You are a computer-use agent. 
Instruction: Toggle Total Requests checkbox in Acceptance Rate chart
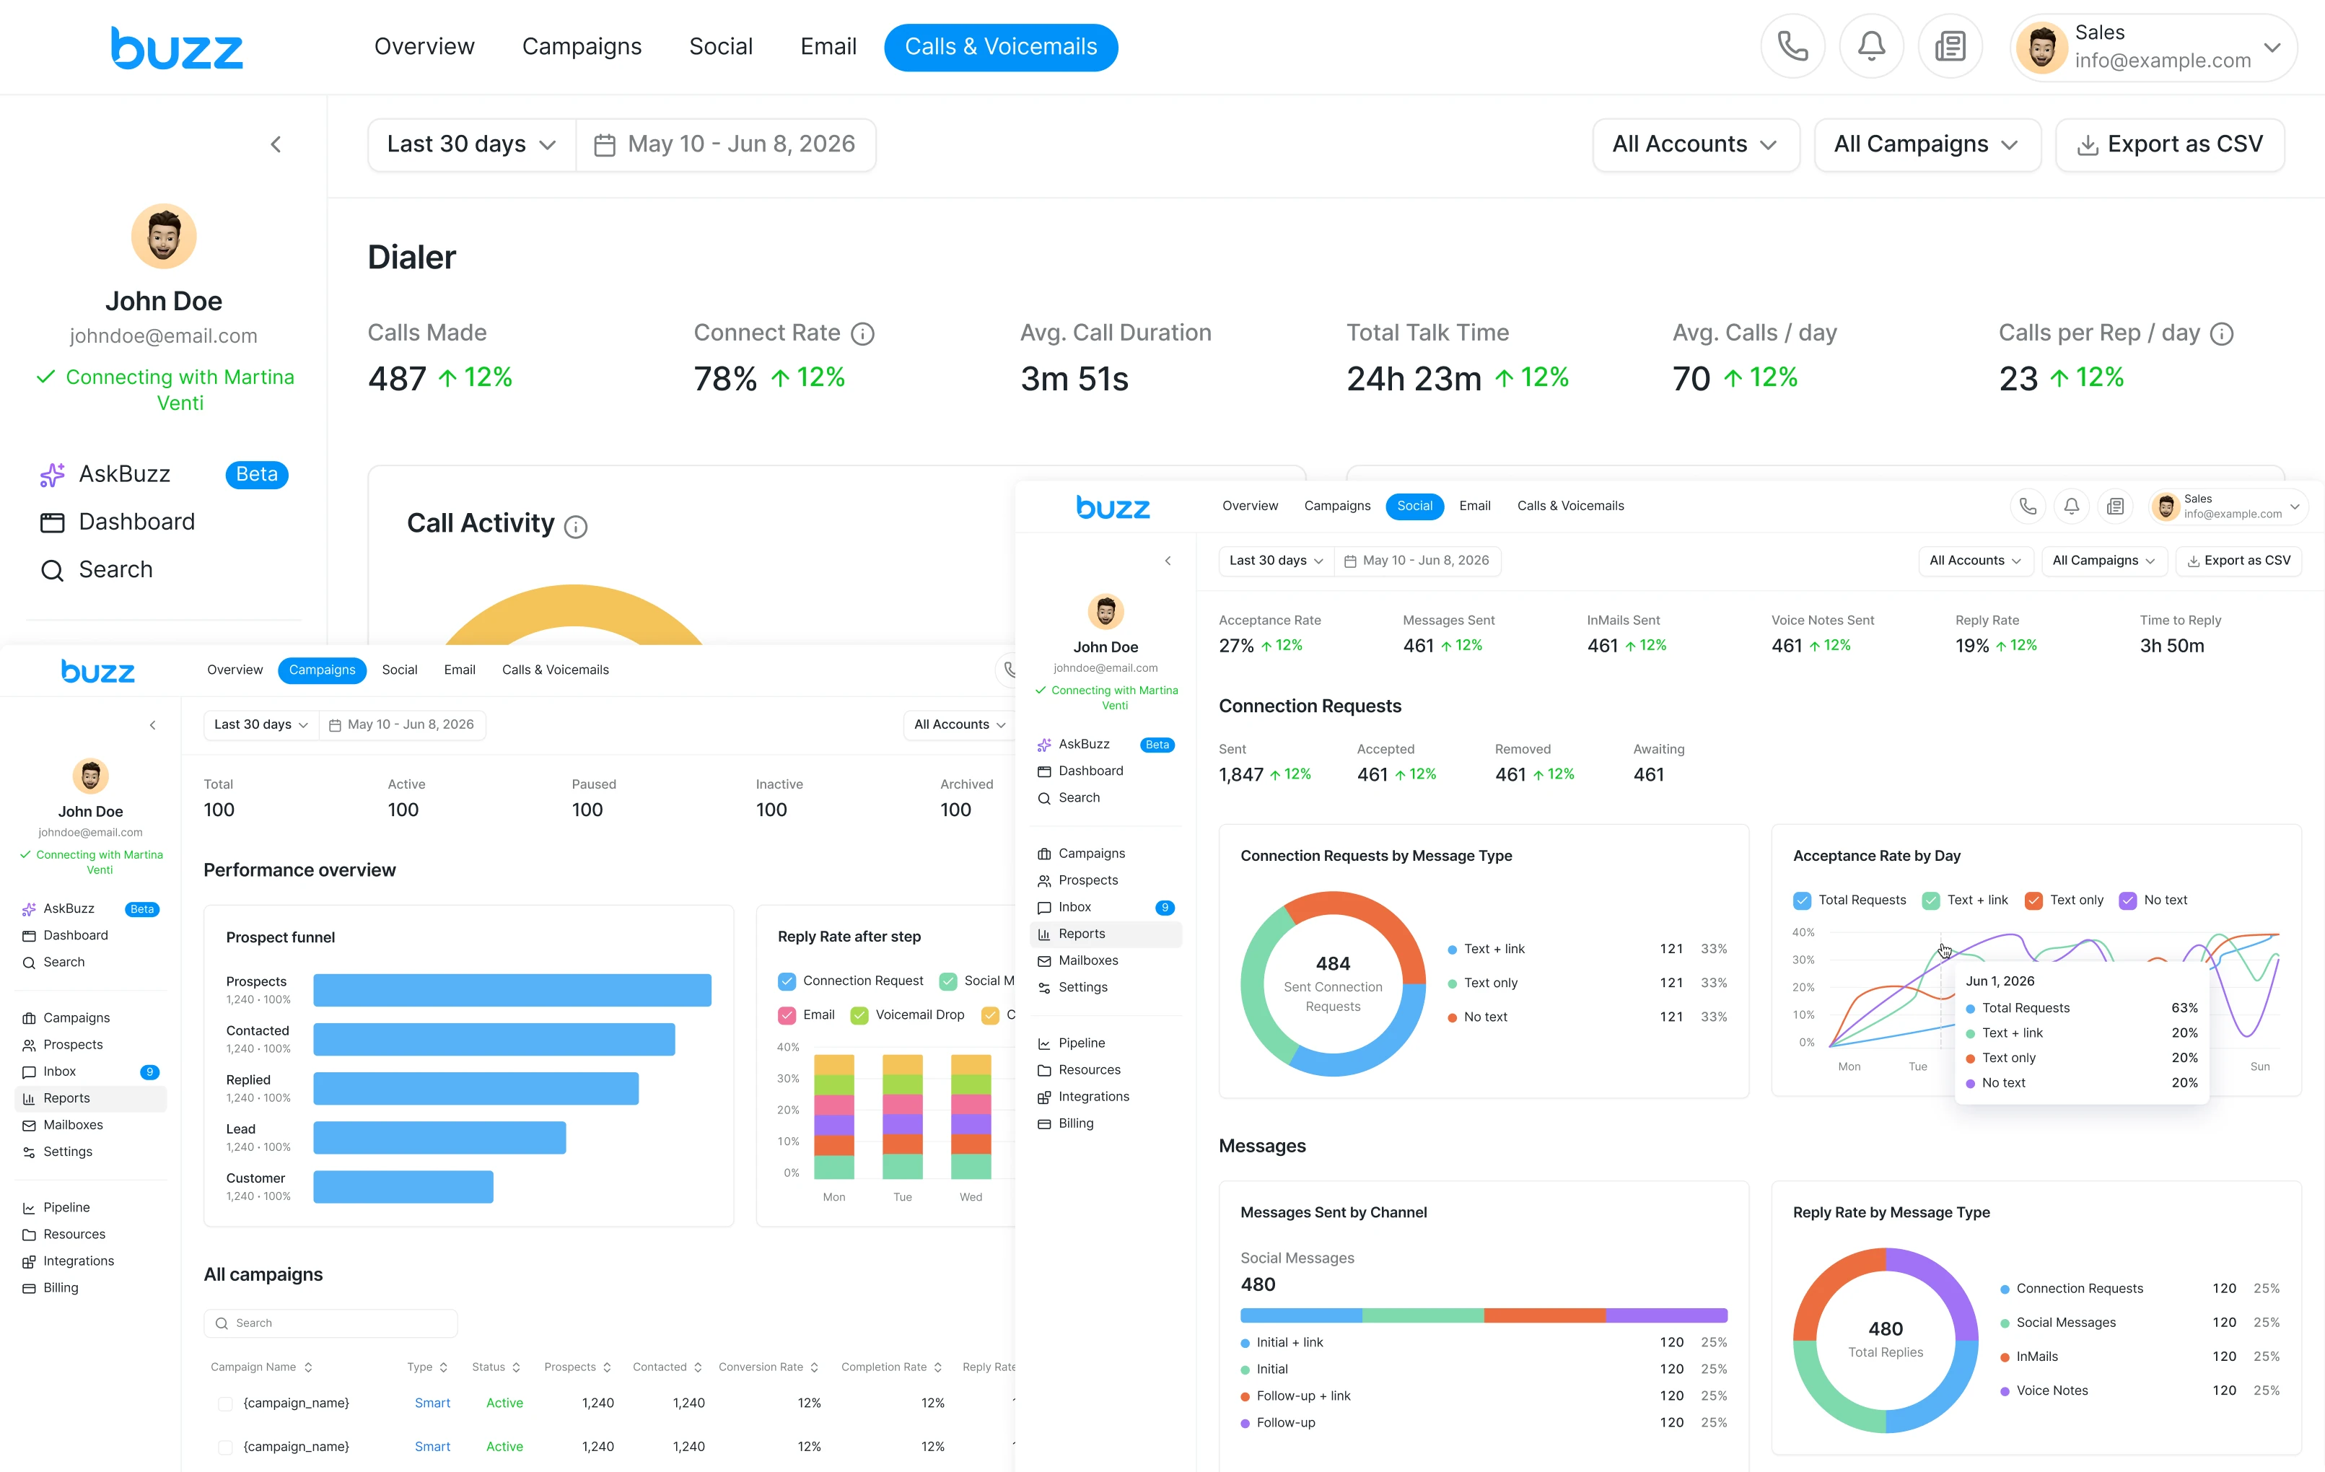(1802, 901)
